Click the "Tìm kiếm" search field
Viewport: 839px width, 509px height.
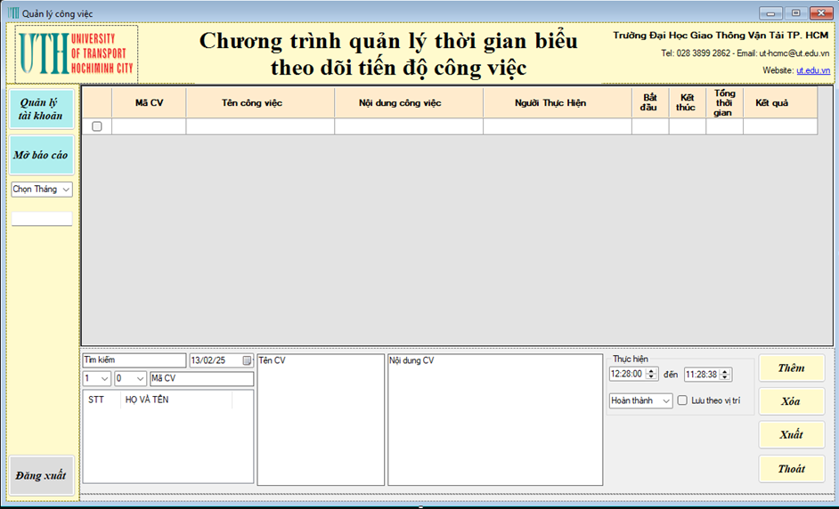tap(134, 360)
